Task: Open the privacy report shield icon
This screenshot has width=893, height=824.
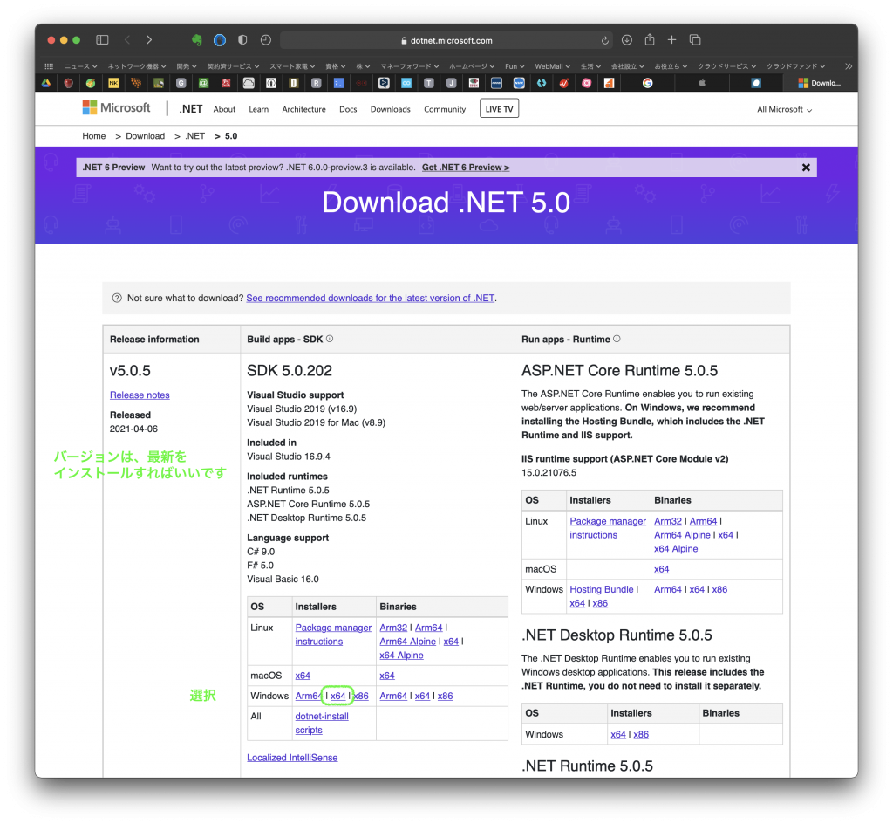Action: 242,40
